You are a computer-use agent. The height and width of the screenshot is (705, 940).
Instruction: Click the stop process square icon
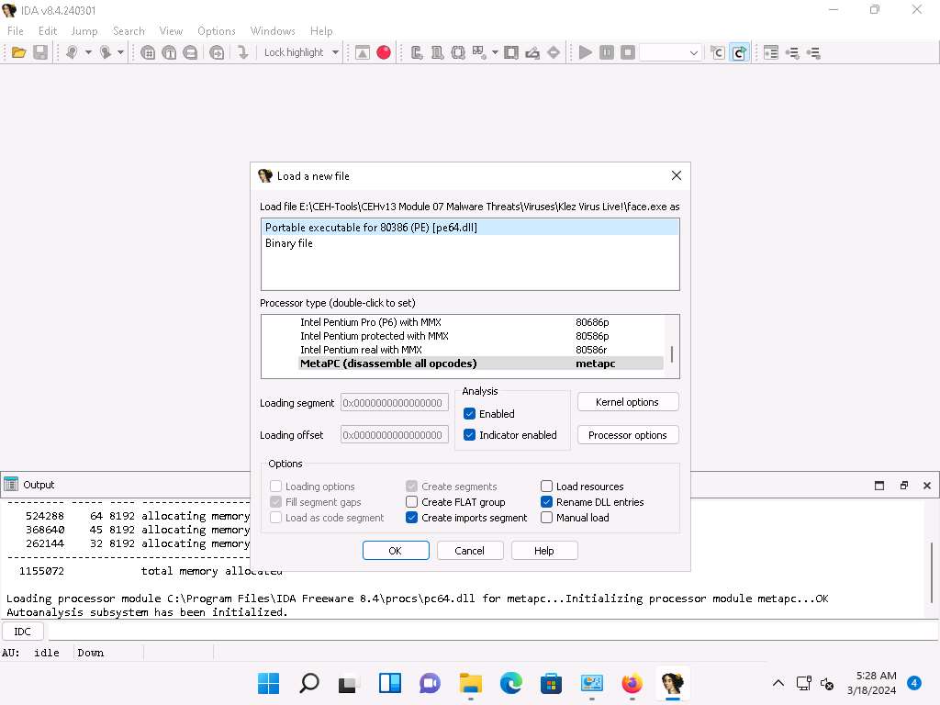pyautogui.click(x=628, y=52)
